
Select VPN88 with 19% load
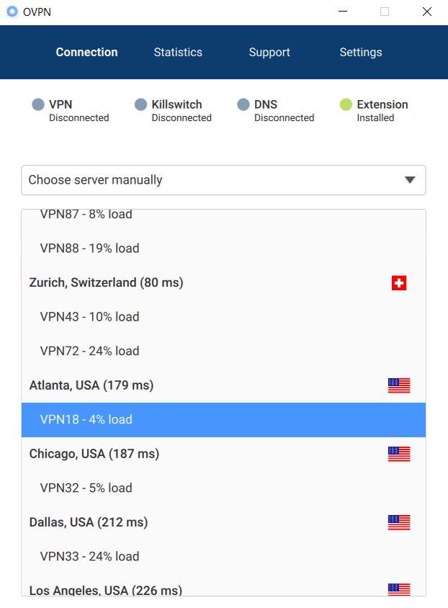click(89, 248)
